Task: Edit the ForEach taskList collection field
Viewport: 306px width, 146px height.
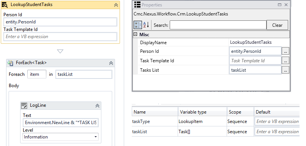Action: pos(84,74)
